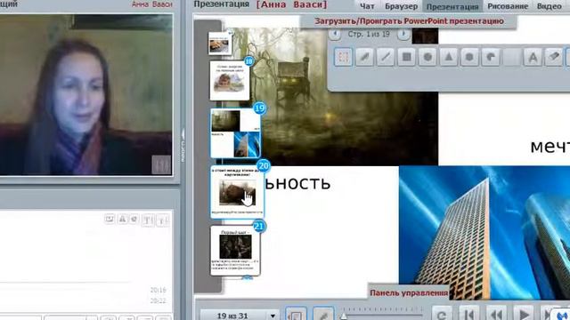Go to next page of Стр. 1 из 19
570x320 pixels.
pyautogui.click(x=403, y=34)
